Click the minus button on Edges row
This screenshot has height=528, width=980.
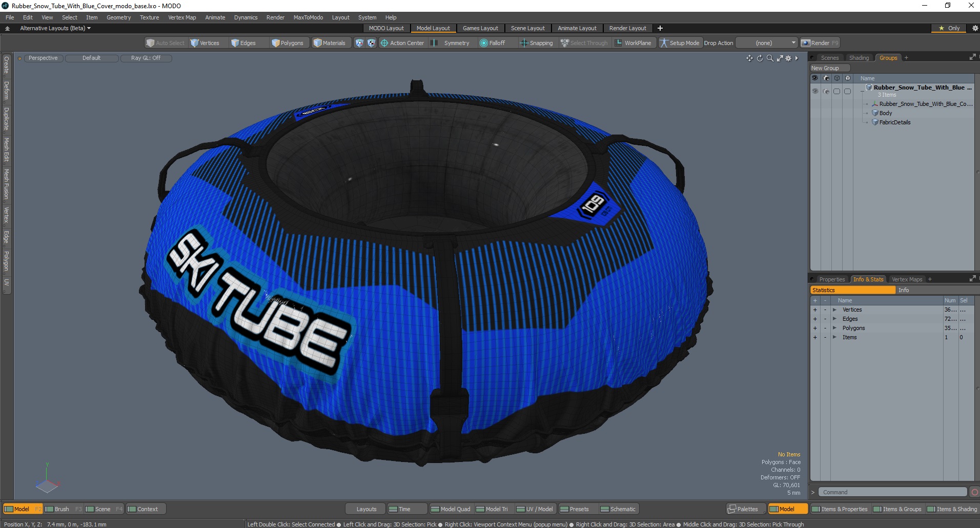(825, 319)
